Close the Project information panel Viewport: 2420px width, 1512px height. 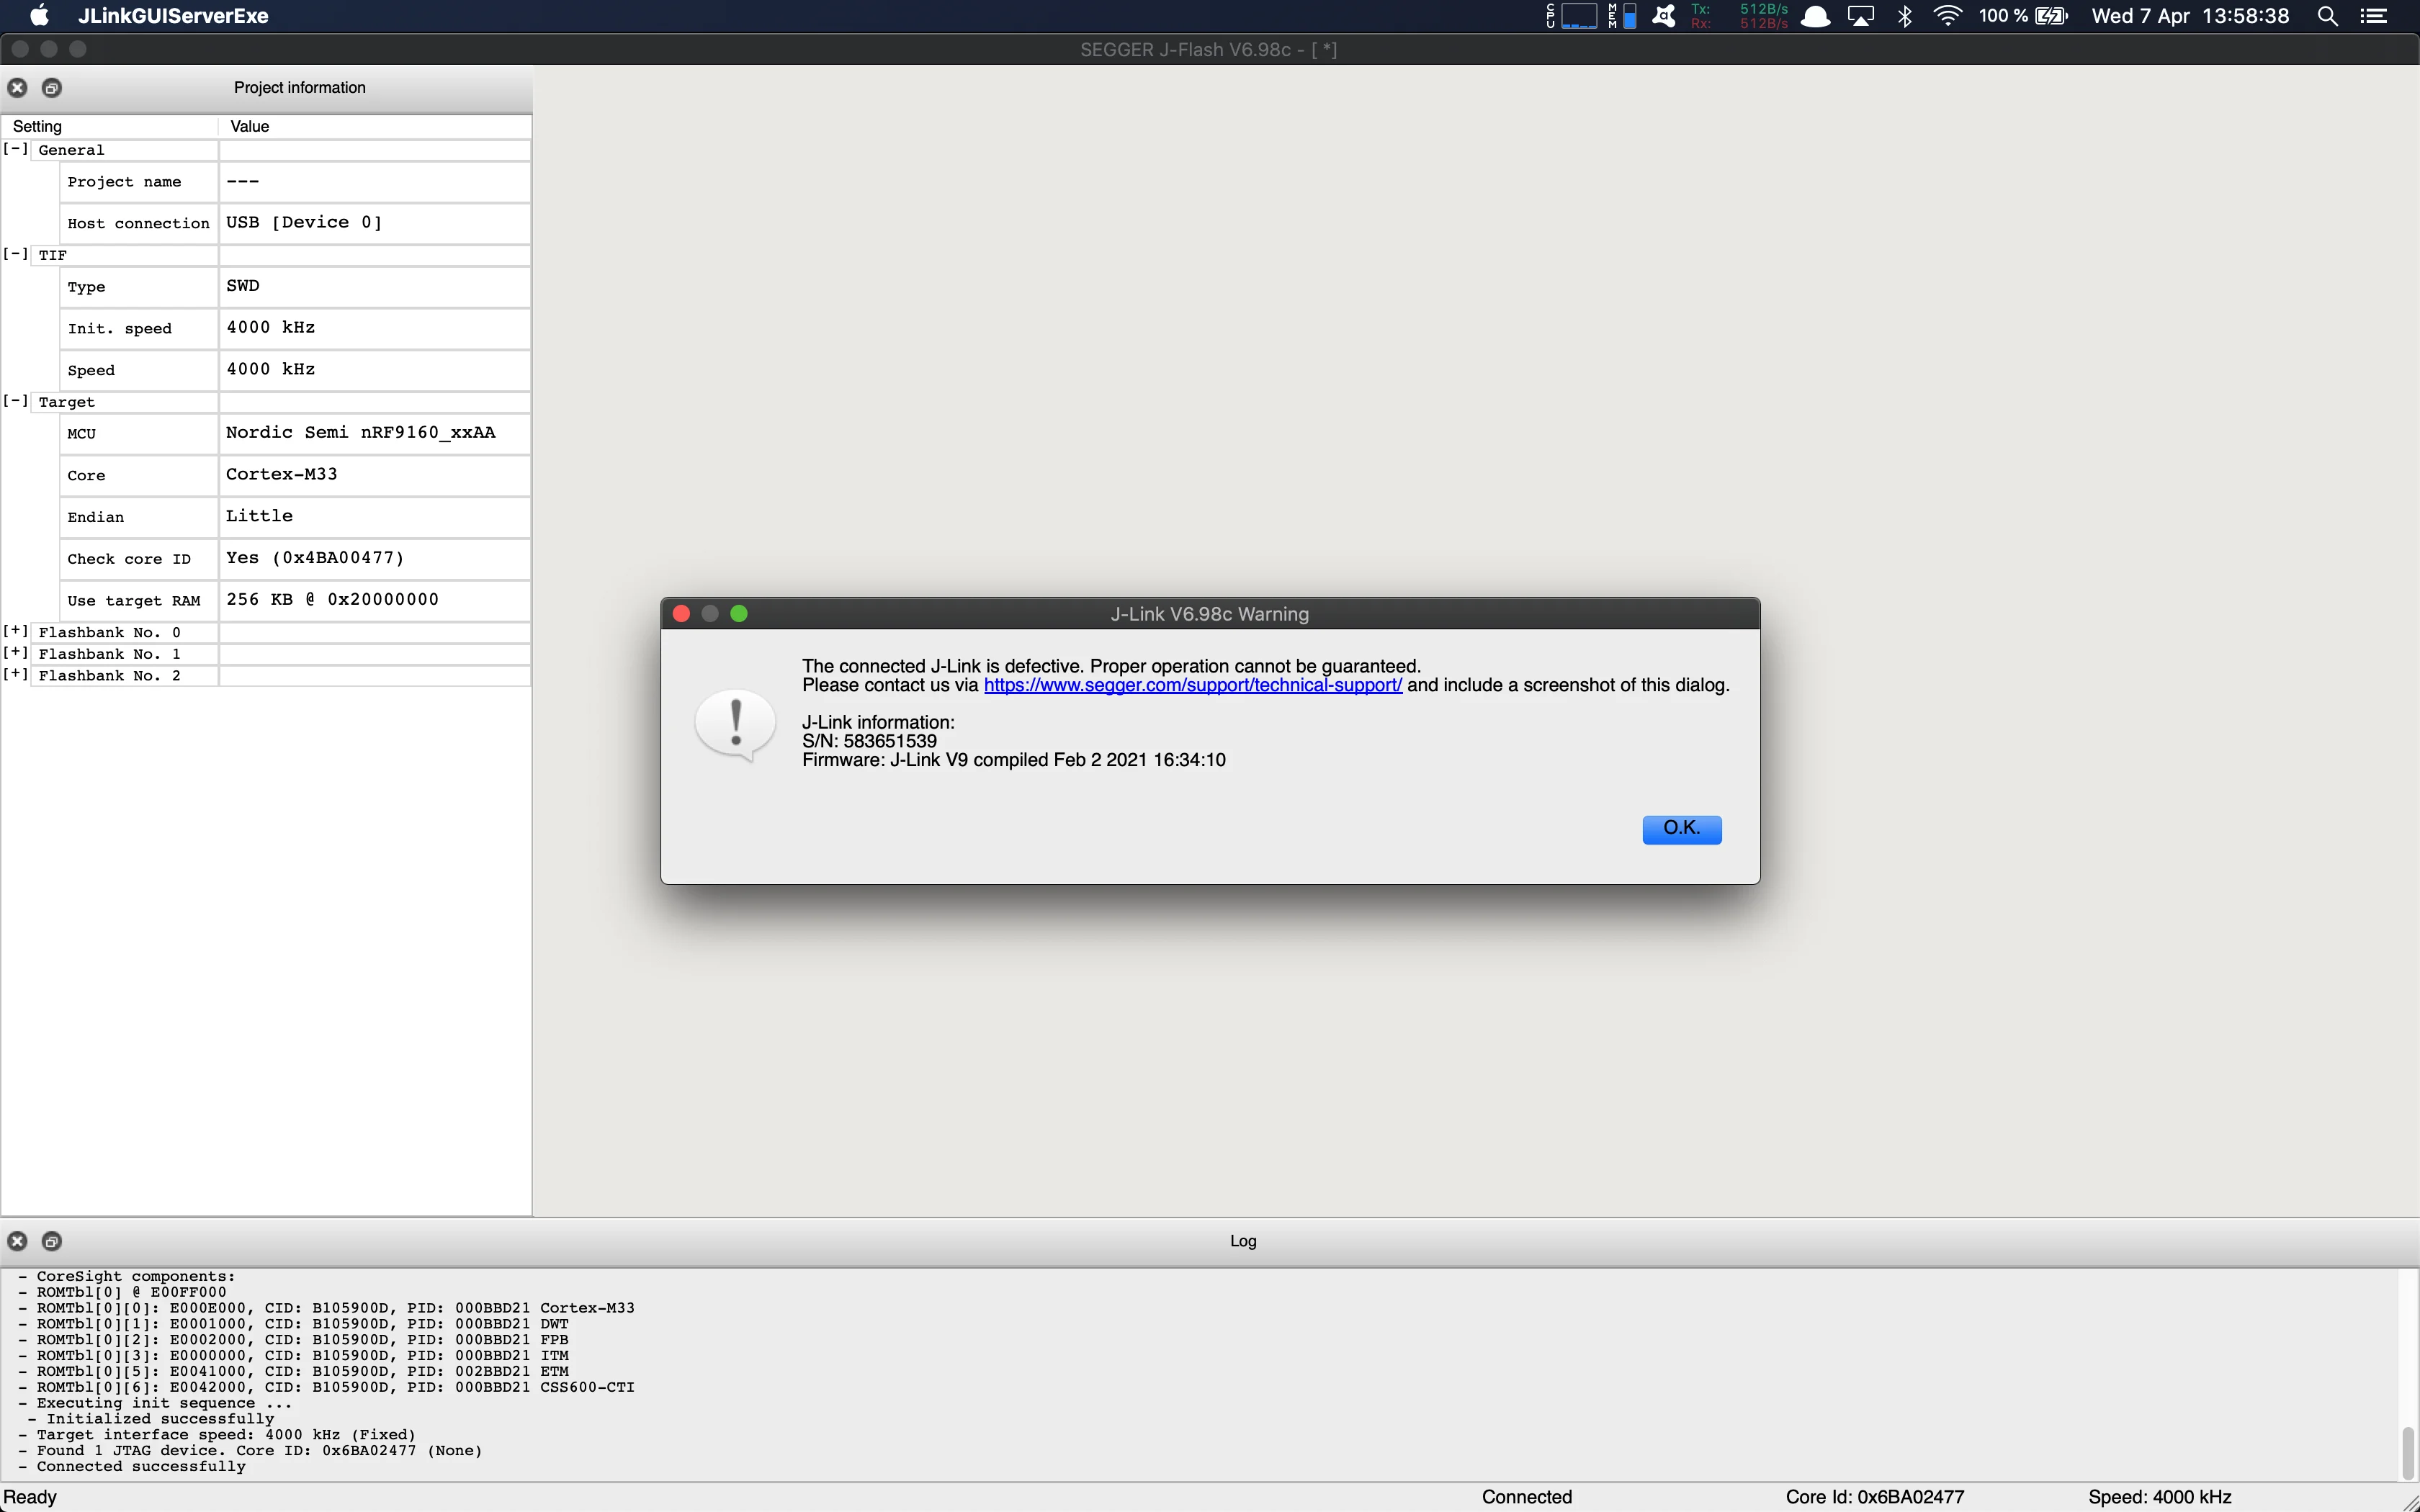[x=17, y=88]
